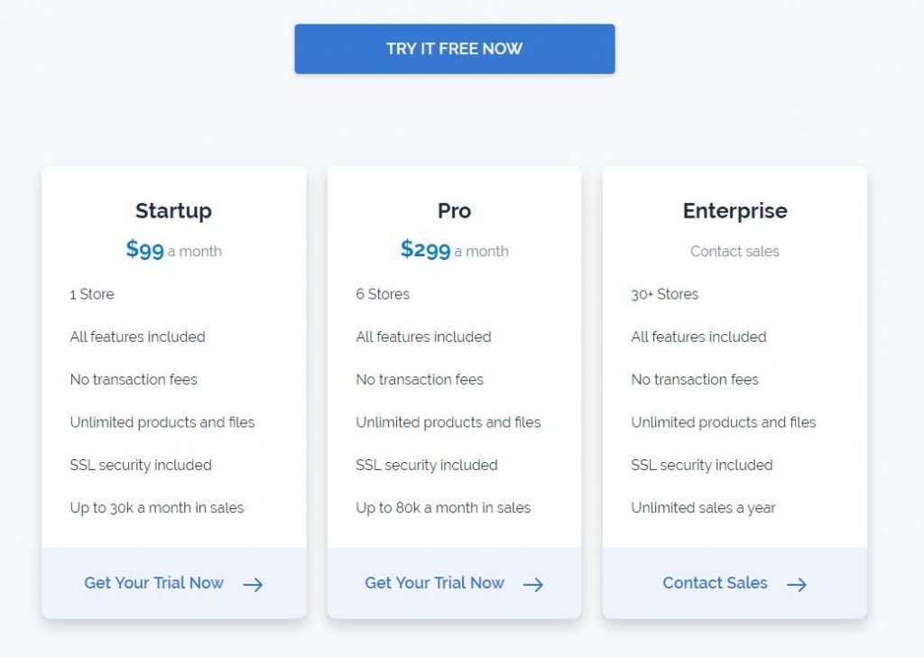Screen dimensions: 924x657
Task: Click Up to 30k a month in sales
Action: (x=157, y=508)
